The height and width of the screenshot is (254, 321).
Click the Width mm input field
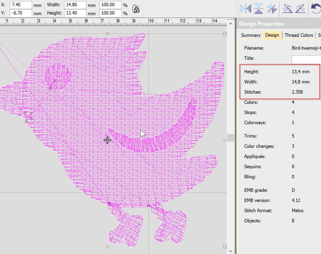pos(75,5)
